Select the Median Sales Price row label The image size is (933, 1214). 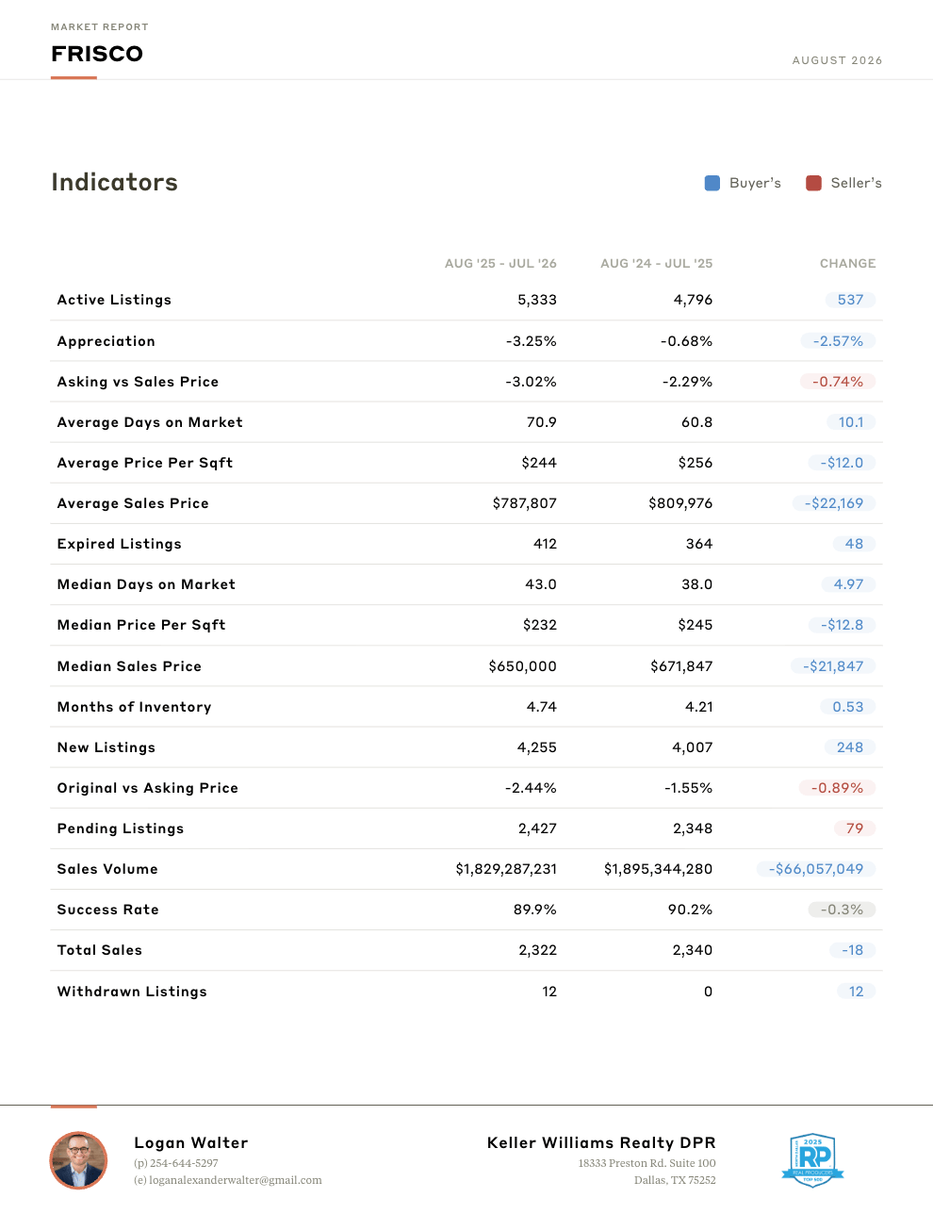point(129,666)
